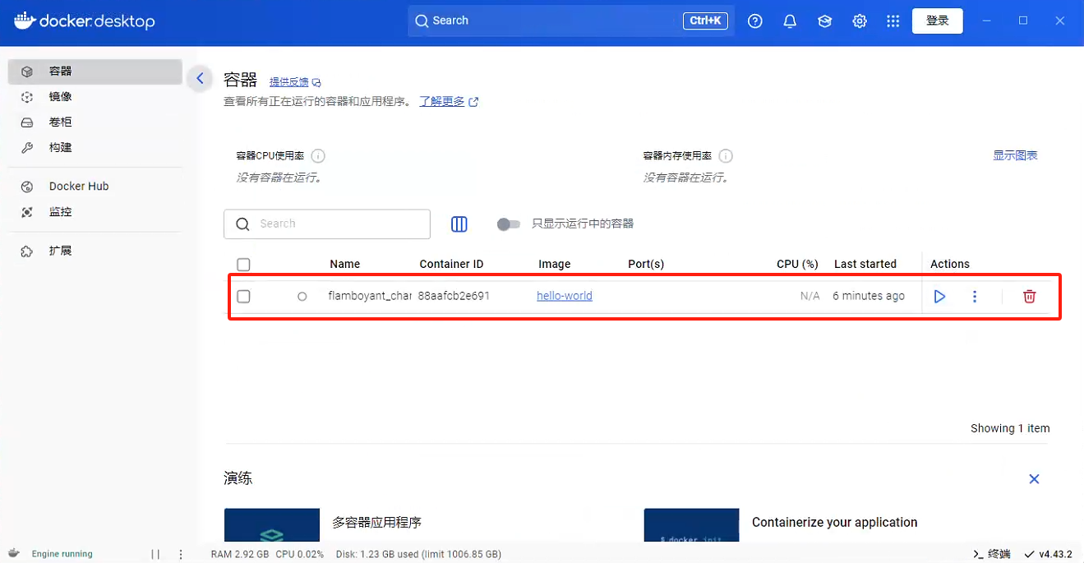Click the top Search bar
This screenshot has width=1084, height=563.
point(571,21)
